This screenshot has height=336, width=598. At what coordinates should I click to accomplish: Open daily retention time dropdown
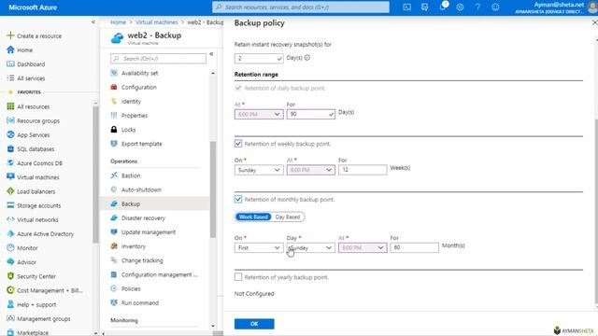tap(259, 114)
